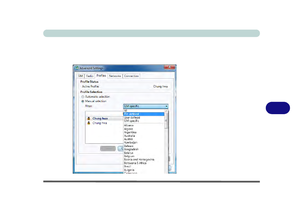Select the second Chung hwa profile row
The width and height of the screenshot is (303, 214).
[104, 123]
